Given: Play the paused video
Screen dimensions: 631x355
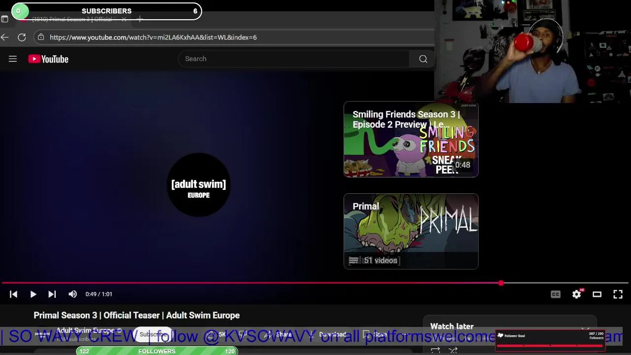Looking at the screenshot, I should (x=33, y=294).
